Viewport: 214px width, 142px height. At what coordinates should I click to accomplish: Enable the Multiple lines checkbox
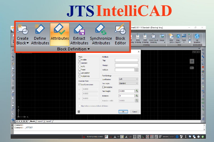tap(80, 76)
